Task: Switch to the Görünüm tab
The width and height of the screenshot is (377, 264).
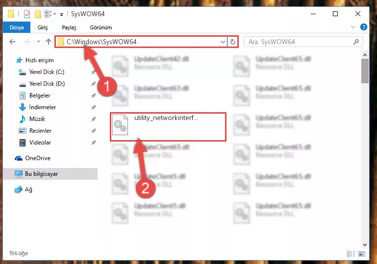Action: (101, 27)
